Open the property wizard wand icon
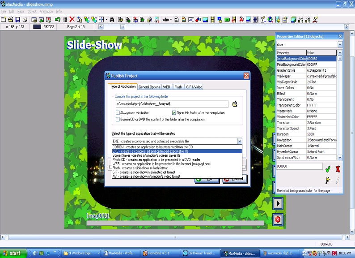The image size is (355, 258). click(x=328, y=181)
